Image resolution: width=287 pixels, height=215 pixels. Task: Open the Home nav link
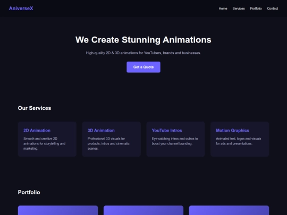[x=223, y=8]
